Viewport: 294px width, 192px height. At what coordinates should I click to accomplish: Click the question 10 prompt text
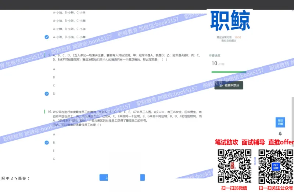pos(127,118)
